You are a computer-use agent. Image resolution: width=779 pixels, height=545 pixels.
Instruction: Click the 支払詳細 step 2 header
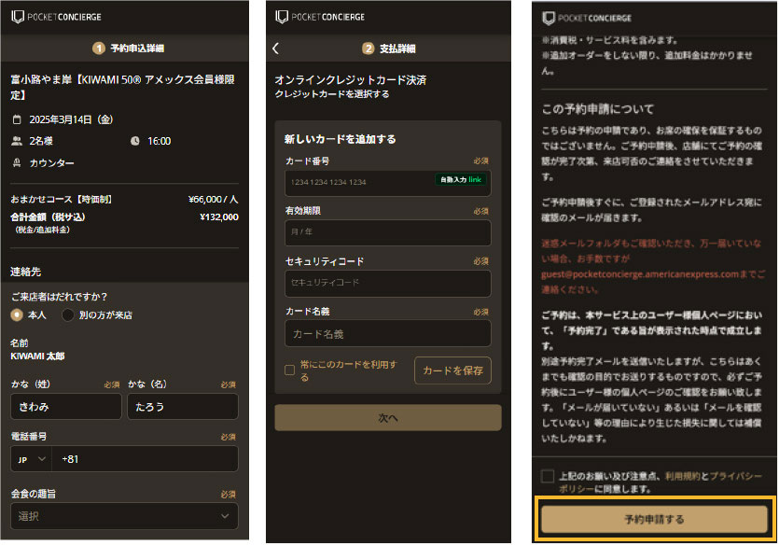click(x=388, y=49)
